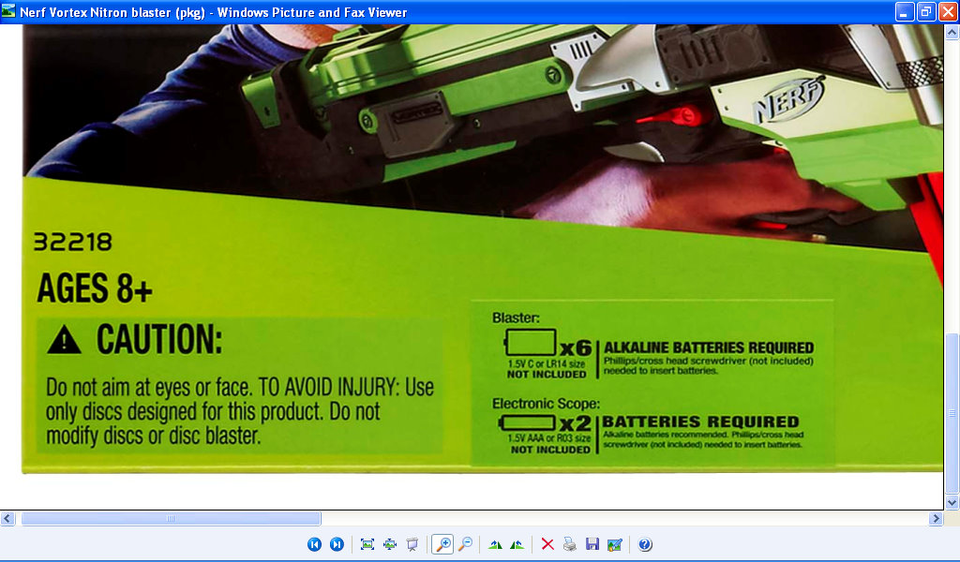
Task: Print the picture
Action: click(570, 544)
